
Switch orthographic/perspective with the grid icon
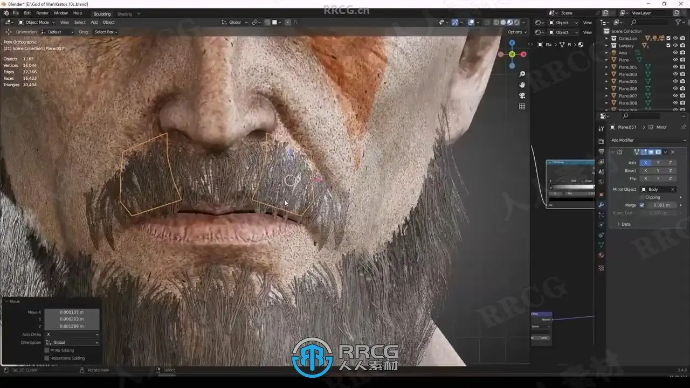522,106
